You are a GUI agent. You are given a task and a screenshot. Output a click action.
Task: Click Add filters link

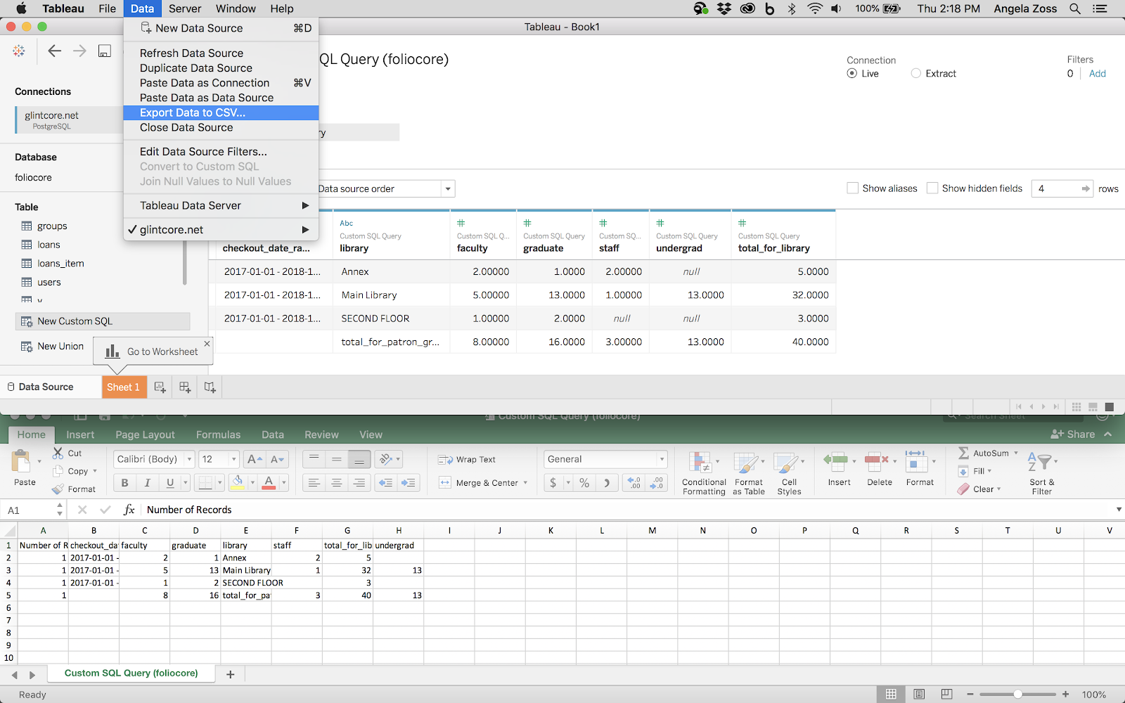click(x=1097, y=73)
